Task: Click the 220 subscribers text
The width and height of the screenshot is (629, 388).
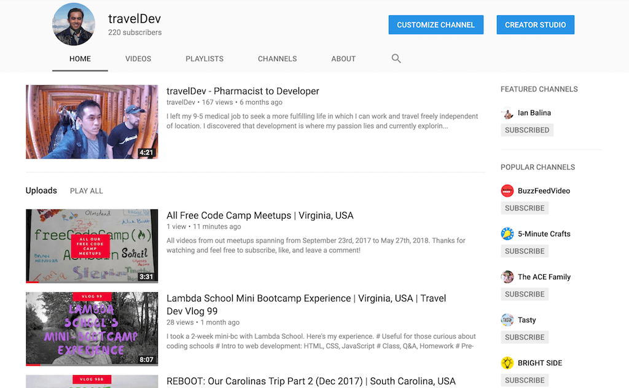Action: tap(135, 33)
